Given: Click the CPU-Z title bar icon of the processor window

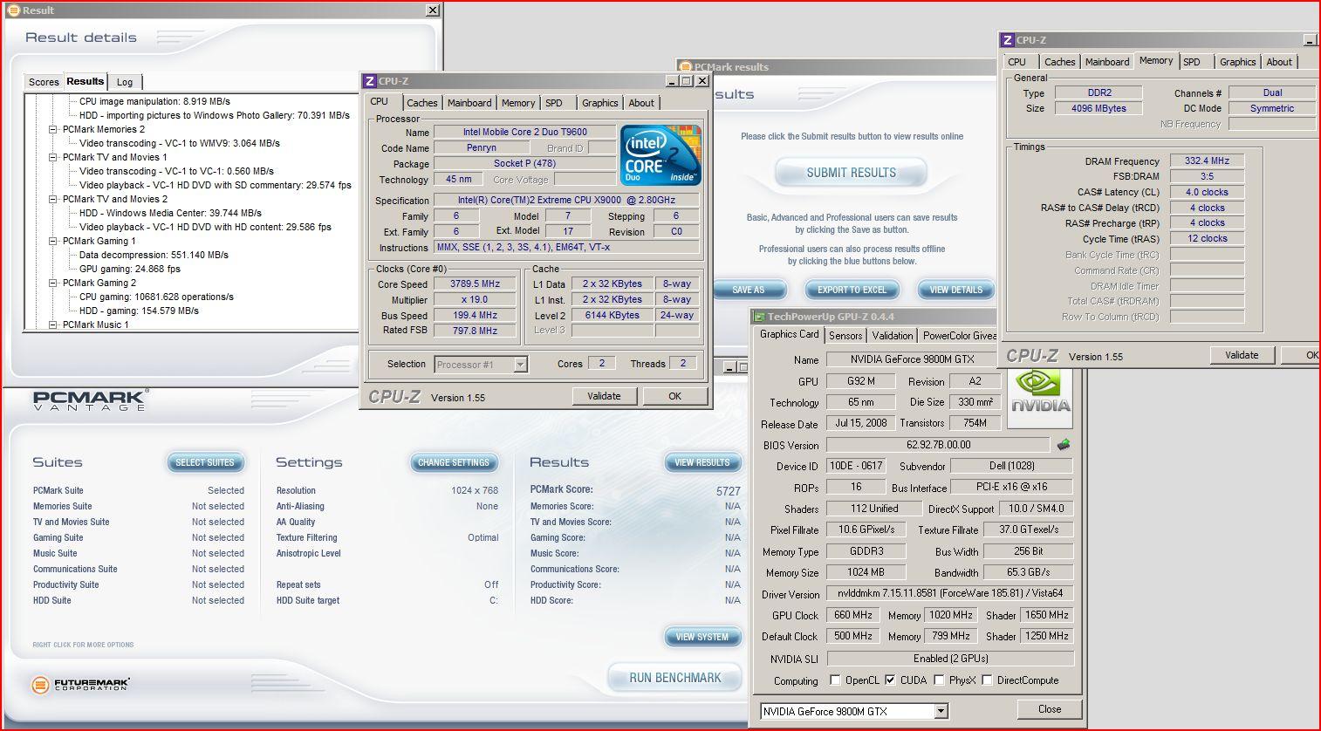Looking at the screenshot, I should click(x=369, y=81).
